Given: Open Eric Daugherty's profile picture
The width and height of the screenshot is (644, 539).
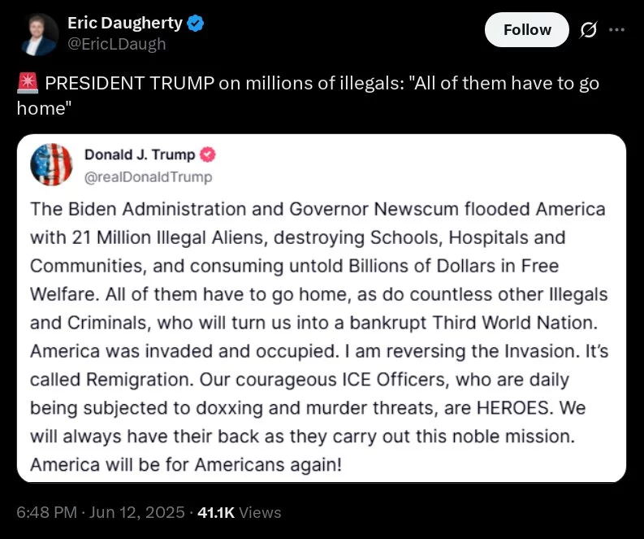Looking at the screenshot, I should point(39,34).
